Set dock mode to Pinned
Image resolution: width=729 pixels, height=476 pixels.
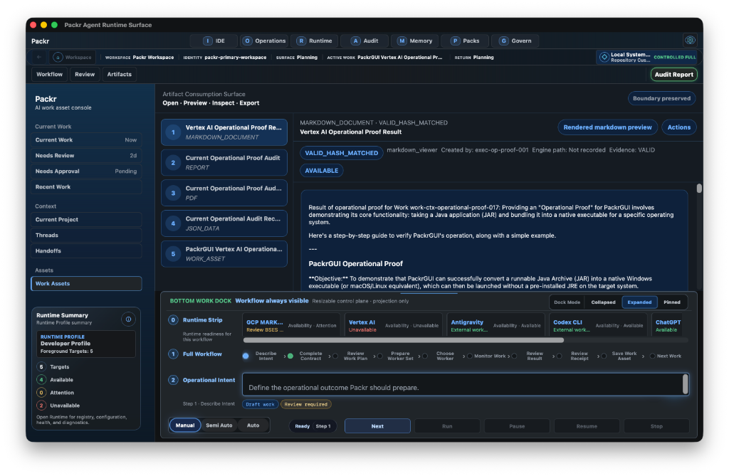672,302
